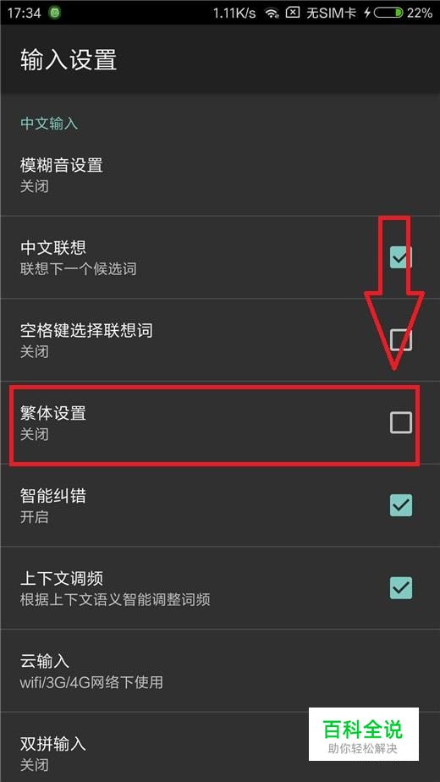The width and height of the screenshot is (440, 782).
Task: Tap the charging lightning bolt icon
Action: (x=367, y=13)
